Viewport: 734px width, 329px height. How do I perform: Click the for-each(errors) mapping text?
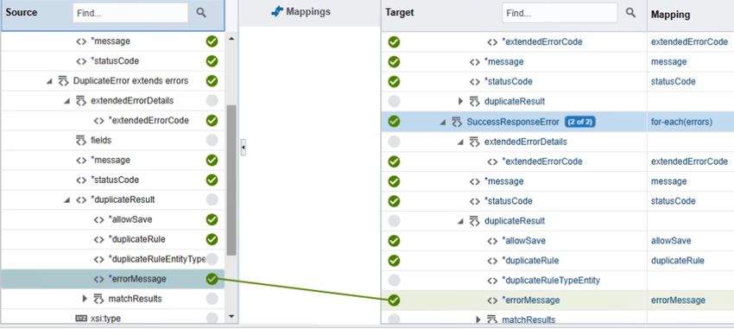click(681, 122)
